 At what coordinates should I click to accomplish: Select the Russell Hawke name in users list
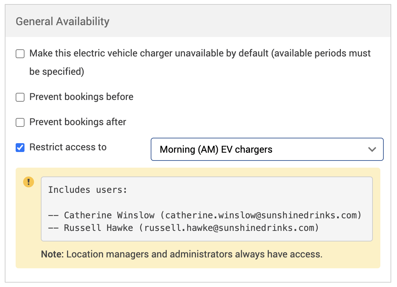99,227
